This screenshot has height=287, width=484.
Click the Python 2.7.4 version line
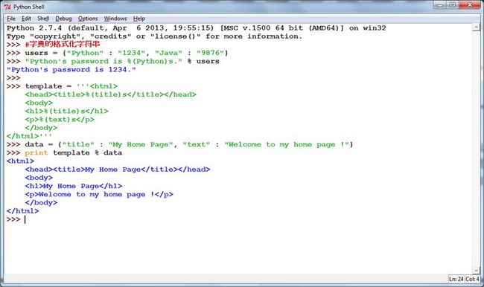point(197,28)
